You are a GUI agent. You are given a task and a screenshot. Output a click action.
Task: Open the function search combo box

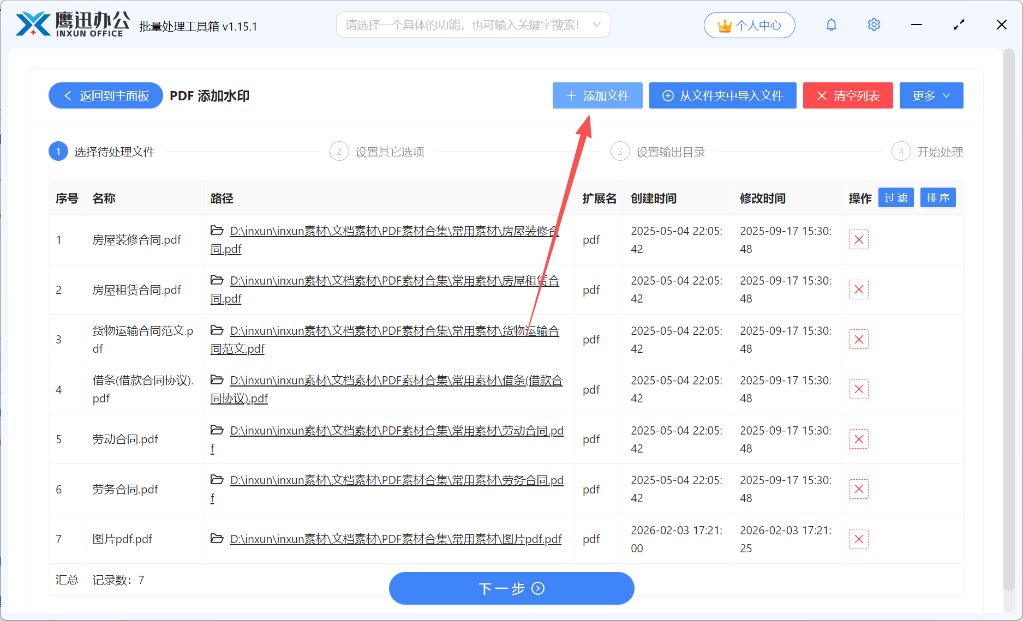[473, 25]
